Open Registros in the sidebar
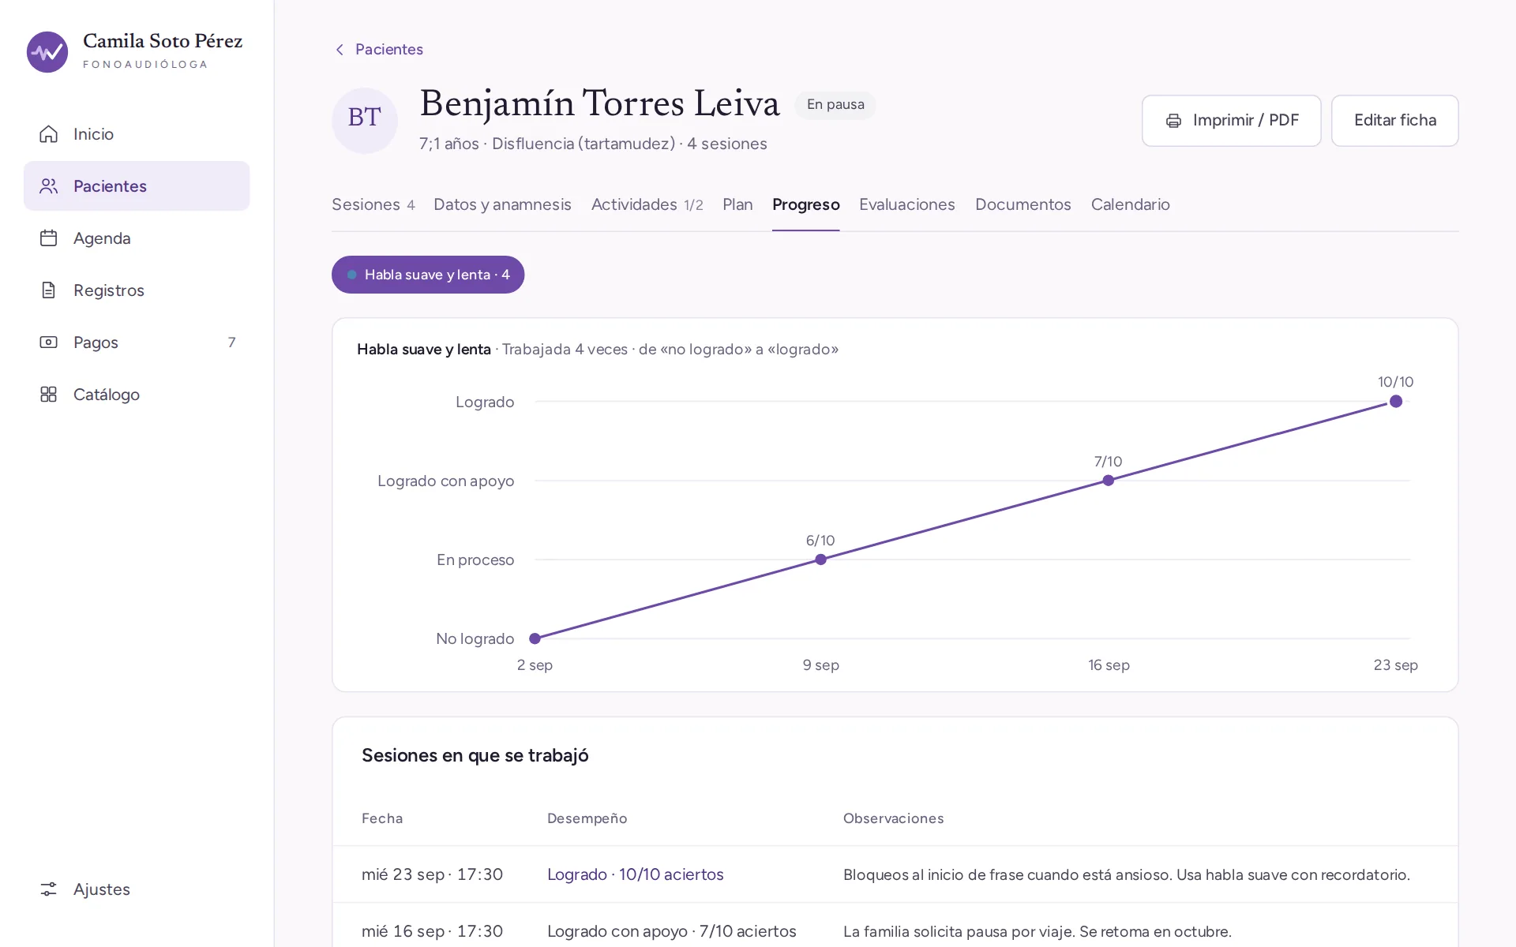The height and width of the screenshot is (947, 1516). (137, 290)
